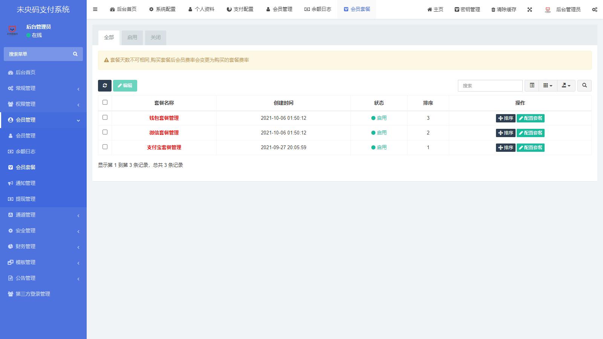Click 清除缓存 trash icon in header
Screen dimensions: 603x339
point(493,9)
